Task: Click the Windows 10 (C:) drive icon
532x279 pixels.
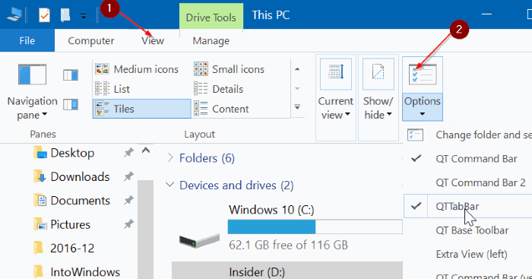Action: click(199, 240)
